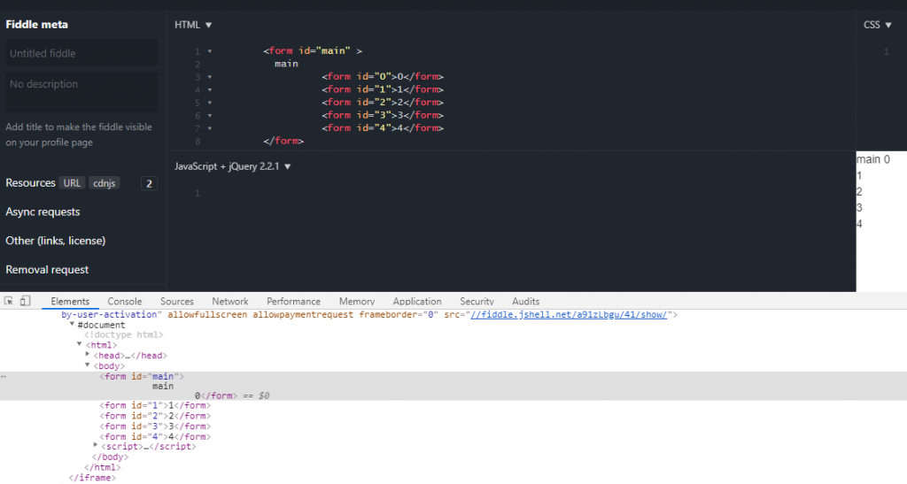
Task: Select the doctype html DOM node
Action: pos(124,334)
